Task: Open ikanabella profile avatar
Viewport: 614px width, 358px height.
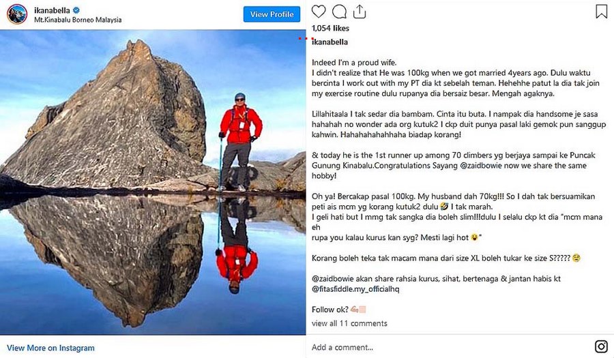Action: click(17, 14)
